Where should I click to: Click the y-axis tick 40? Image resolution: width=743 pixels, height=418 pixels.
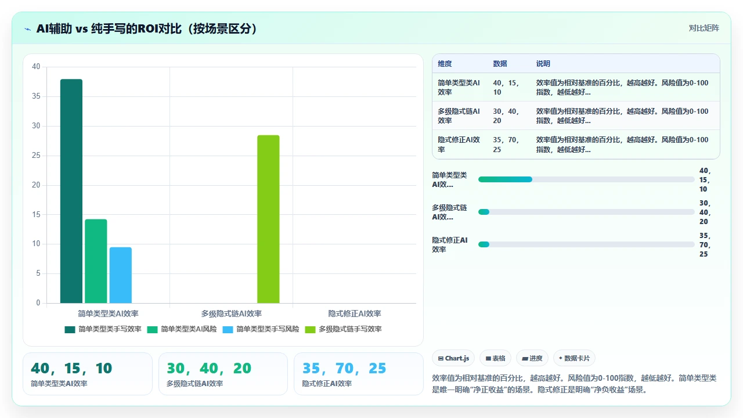[36, 67]
